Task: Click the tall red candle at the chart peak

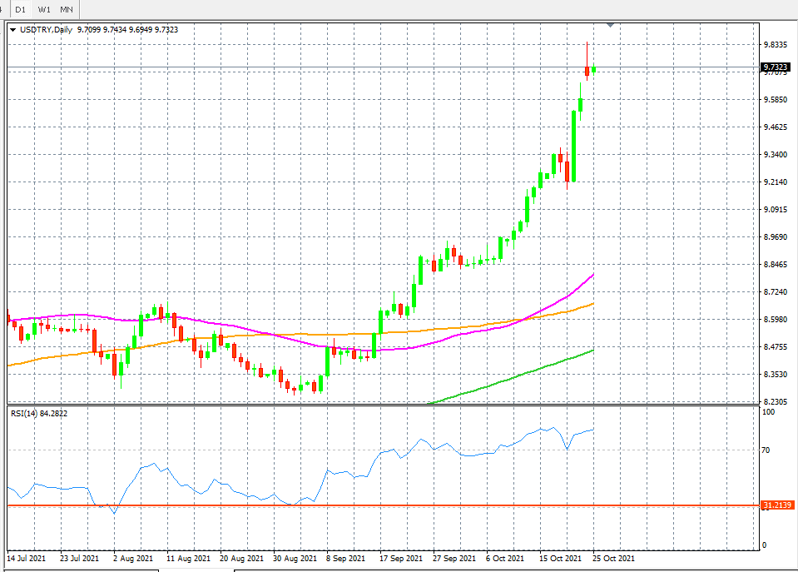Action: pos(587,71)
